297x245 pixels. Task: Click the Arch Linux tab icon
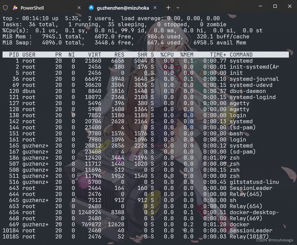click(91, 8)
